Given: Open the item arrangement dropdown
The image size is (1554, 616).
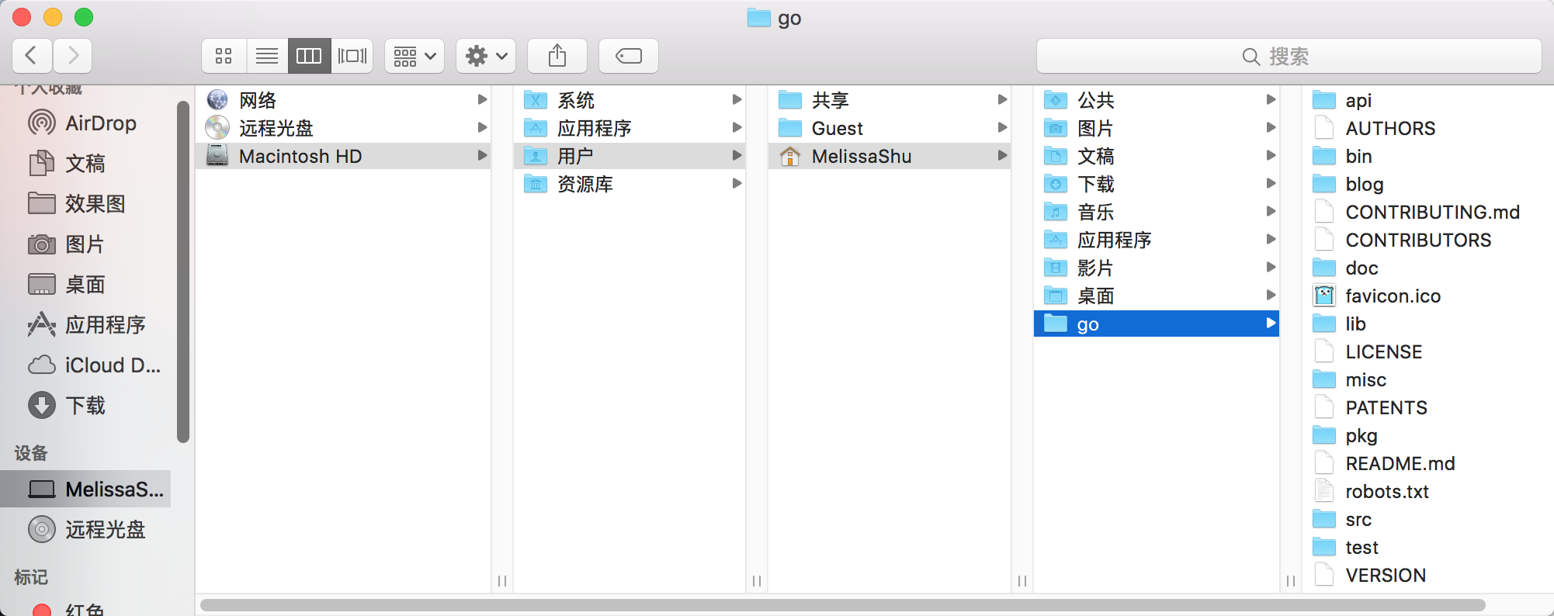Looking at the screenshot, I should [415, 56].
